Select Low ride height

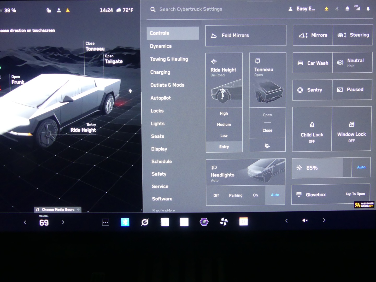(224, 136)
